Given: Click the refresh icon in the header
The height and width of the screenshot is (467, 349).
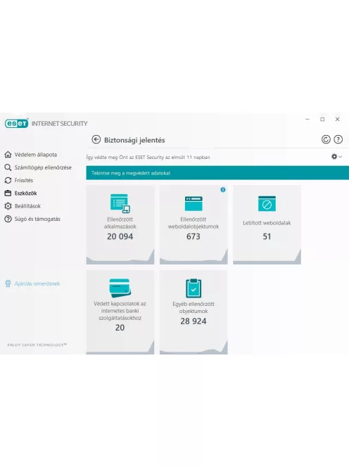Looking at the screenshot, I should tap(326, 139).
